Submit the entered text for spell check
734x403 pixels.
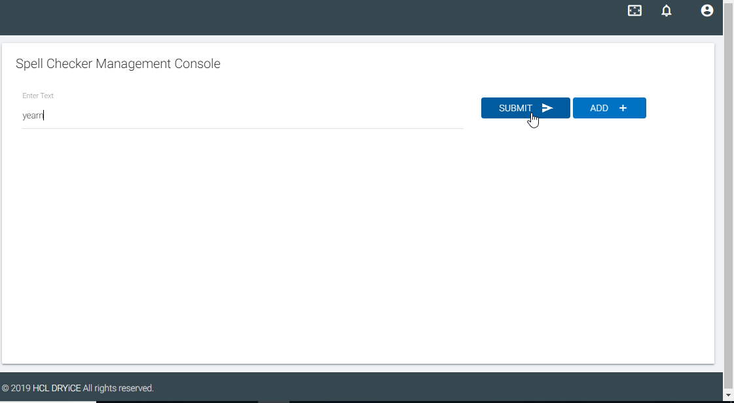coord(526,108)
